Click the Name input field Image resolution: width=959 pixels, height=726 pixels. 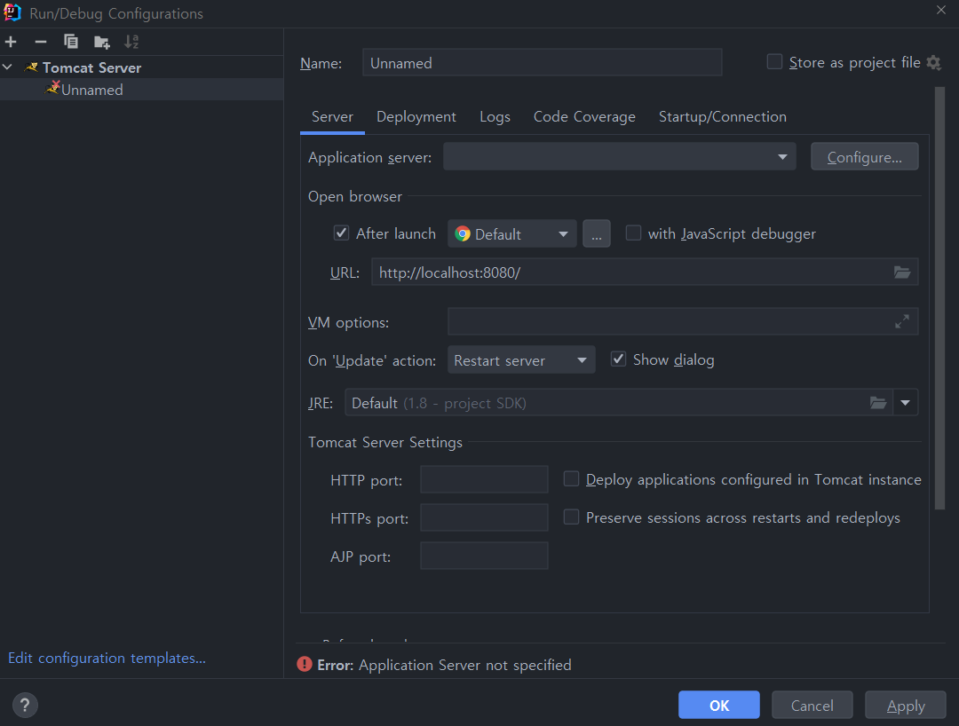[x=542, y=62]
